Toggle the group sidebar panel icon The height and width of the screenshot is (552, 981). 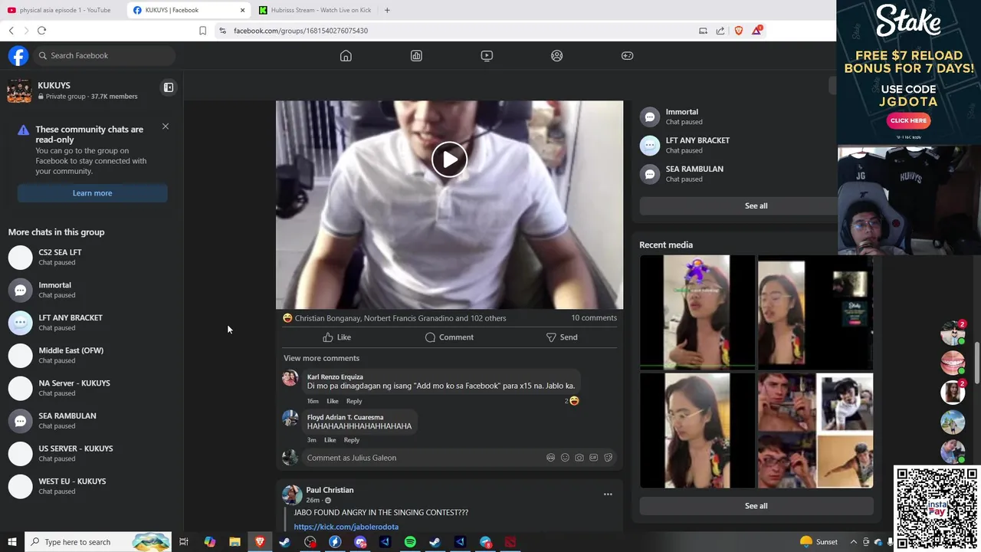pyautogui.click(x=169, y=87)
